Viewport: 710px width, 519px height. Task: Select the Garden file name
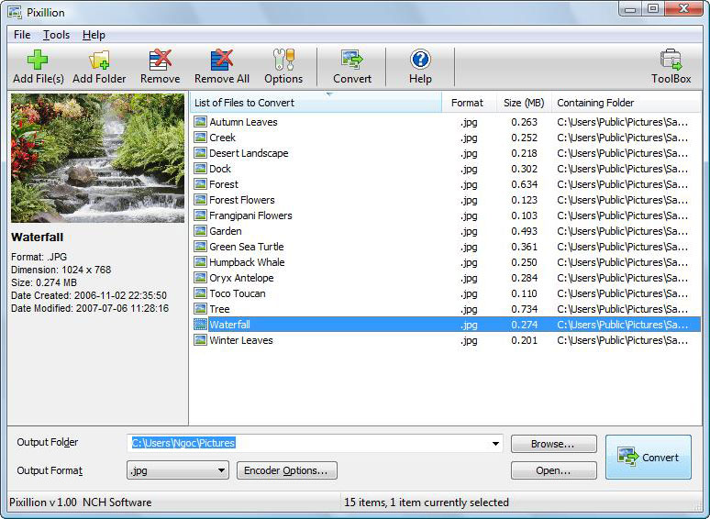(x=225, y=231)
